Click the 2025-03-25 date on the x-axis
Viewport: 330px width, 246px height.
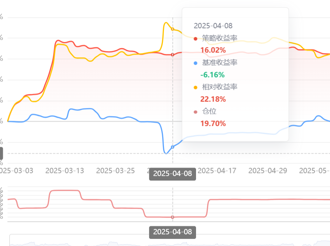(x=115, y=171)
